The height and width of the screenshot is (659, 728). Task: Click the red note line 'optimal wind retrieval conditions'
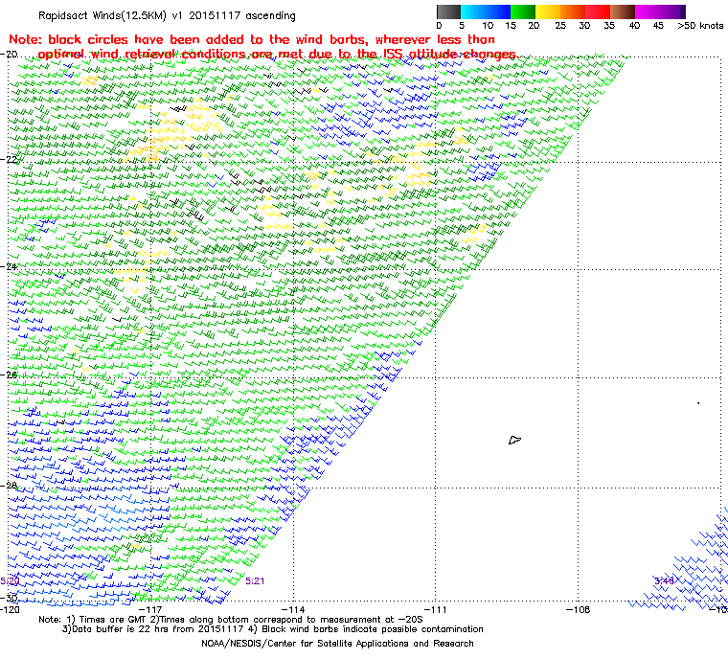click(x=278, y=55)
